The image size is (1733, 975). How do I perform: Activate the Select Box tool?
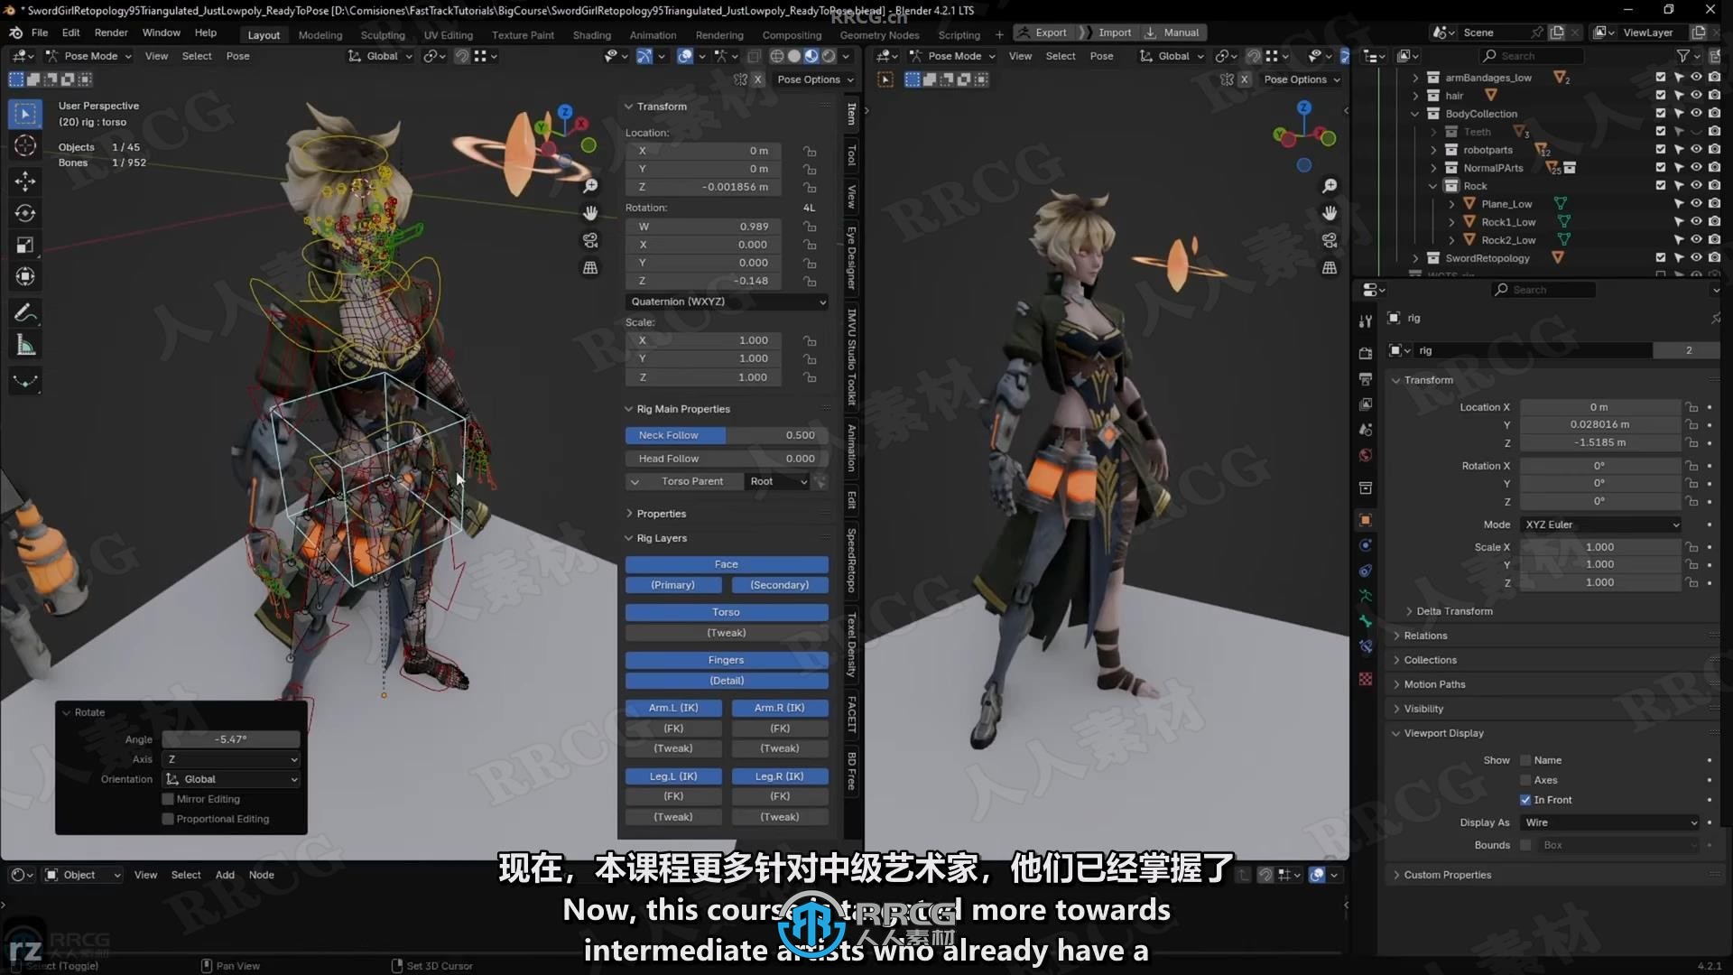pos(25,113)
